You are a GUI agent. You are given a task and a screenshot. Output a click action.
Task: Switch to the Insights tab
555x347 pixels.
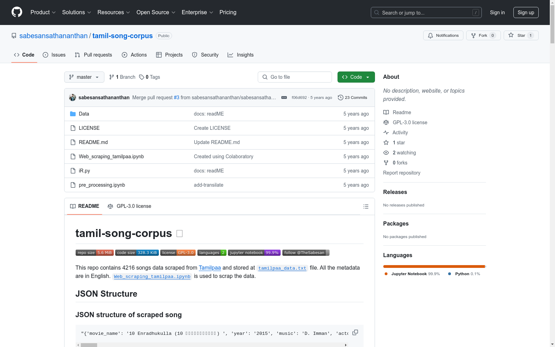pos(241,55)
